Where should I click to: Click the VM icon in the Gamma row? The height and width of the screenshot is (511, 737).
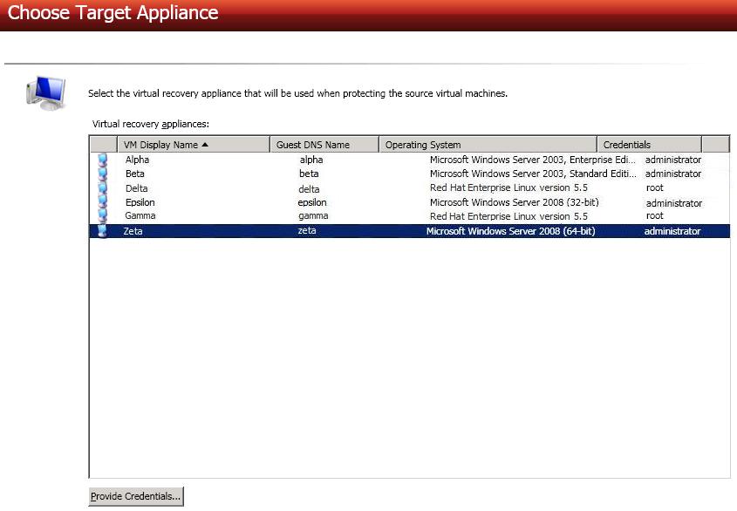pos(102,215)
